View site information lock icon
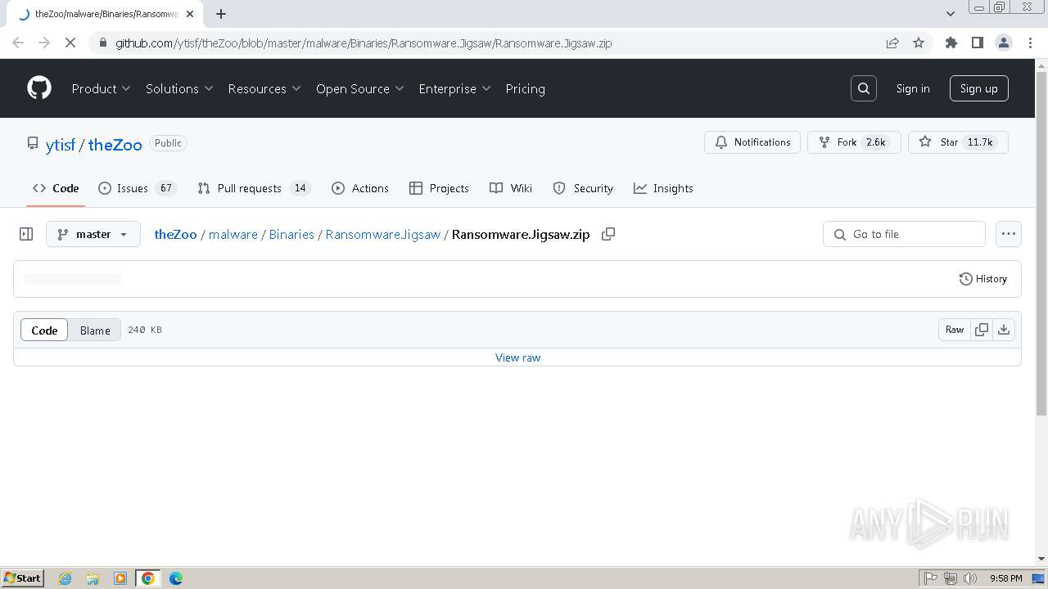 pos(102,43)
